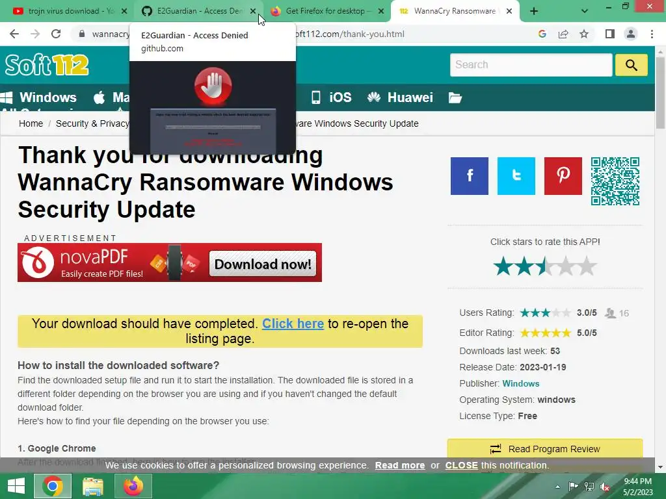Click the QR code image
The width and height of the screenshot is (666, 499).
pos(615,181)
